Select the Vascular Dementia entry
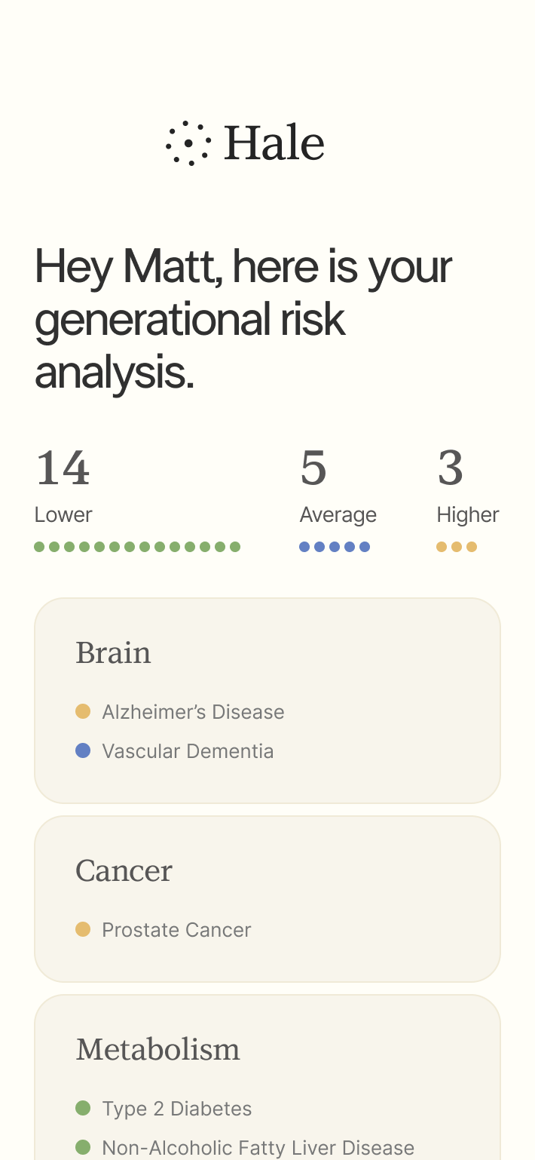The image size is (535, 1160). coord(188,750)
